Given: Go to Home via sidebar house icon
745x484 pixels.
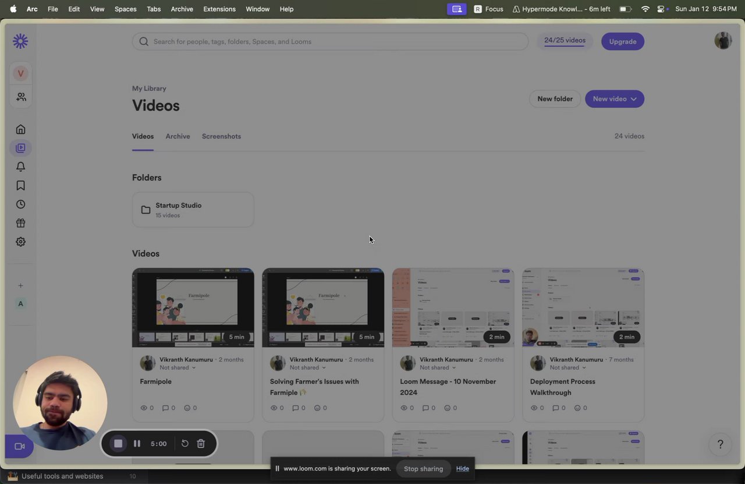Looking at the screenshot, I should [20, 129].
